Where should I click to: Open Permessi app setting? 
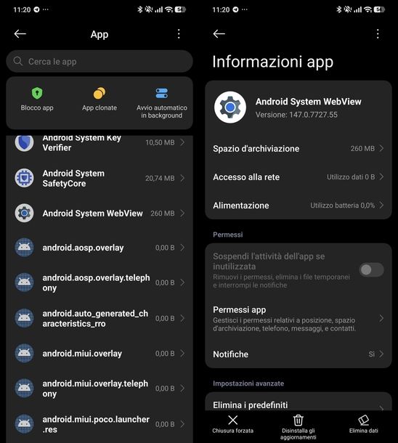coord(298,319)
